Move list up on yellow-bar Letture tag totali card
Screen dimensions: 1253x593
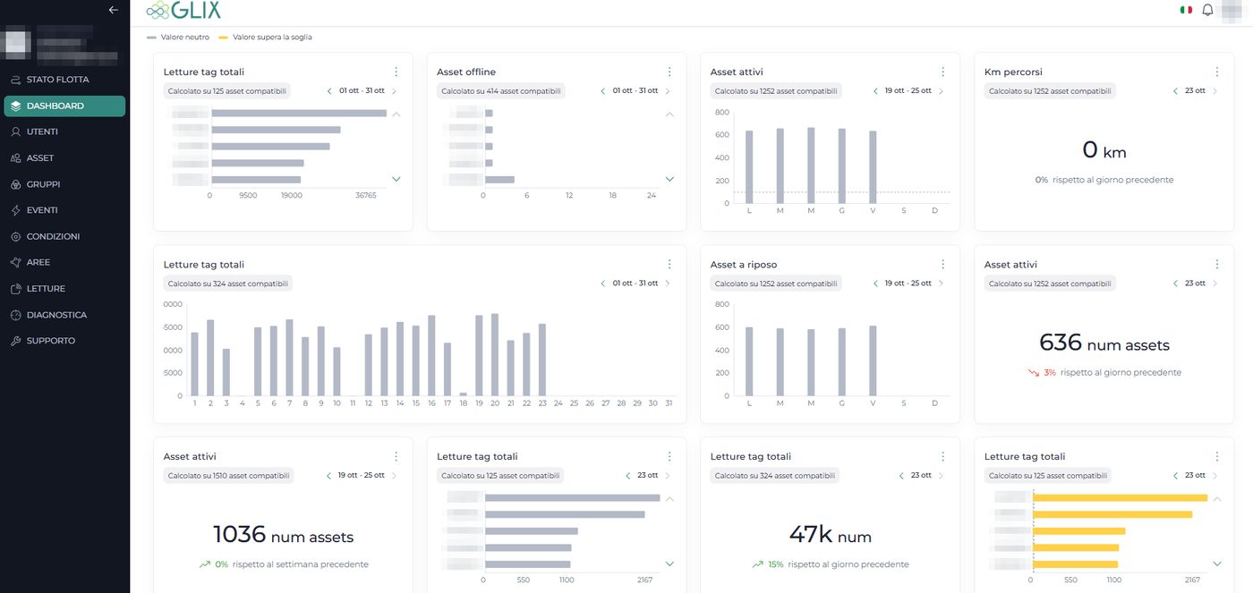coord(1216,499)
